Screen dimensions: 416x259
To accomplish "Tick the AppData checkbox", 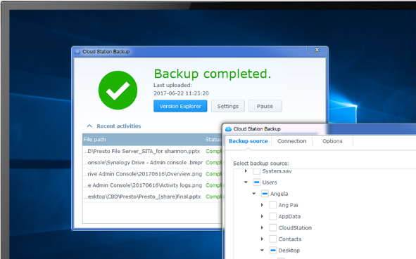I will tap(272, 216).
